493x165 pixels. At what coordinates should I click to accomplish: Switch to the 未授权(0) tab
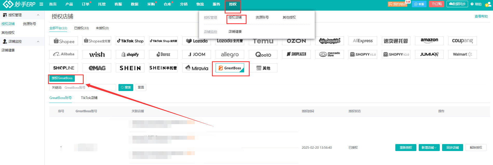click(x=102, y=28)
